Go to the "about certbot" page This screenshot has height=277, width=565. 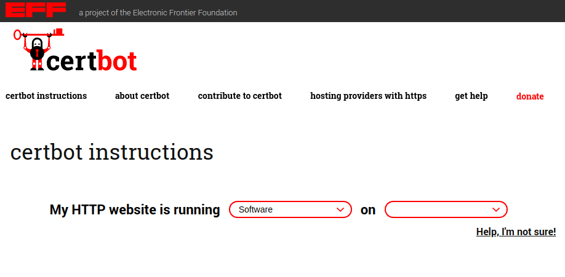click(142, 96)
